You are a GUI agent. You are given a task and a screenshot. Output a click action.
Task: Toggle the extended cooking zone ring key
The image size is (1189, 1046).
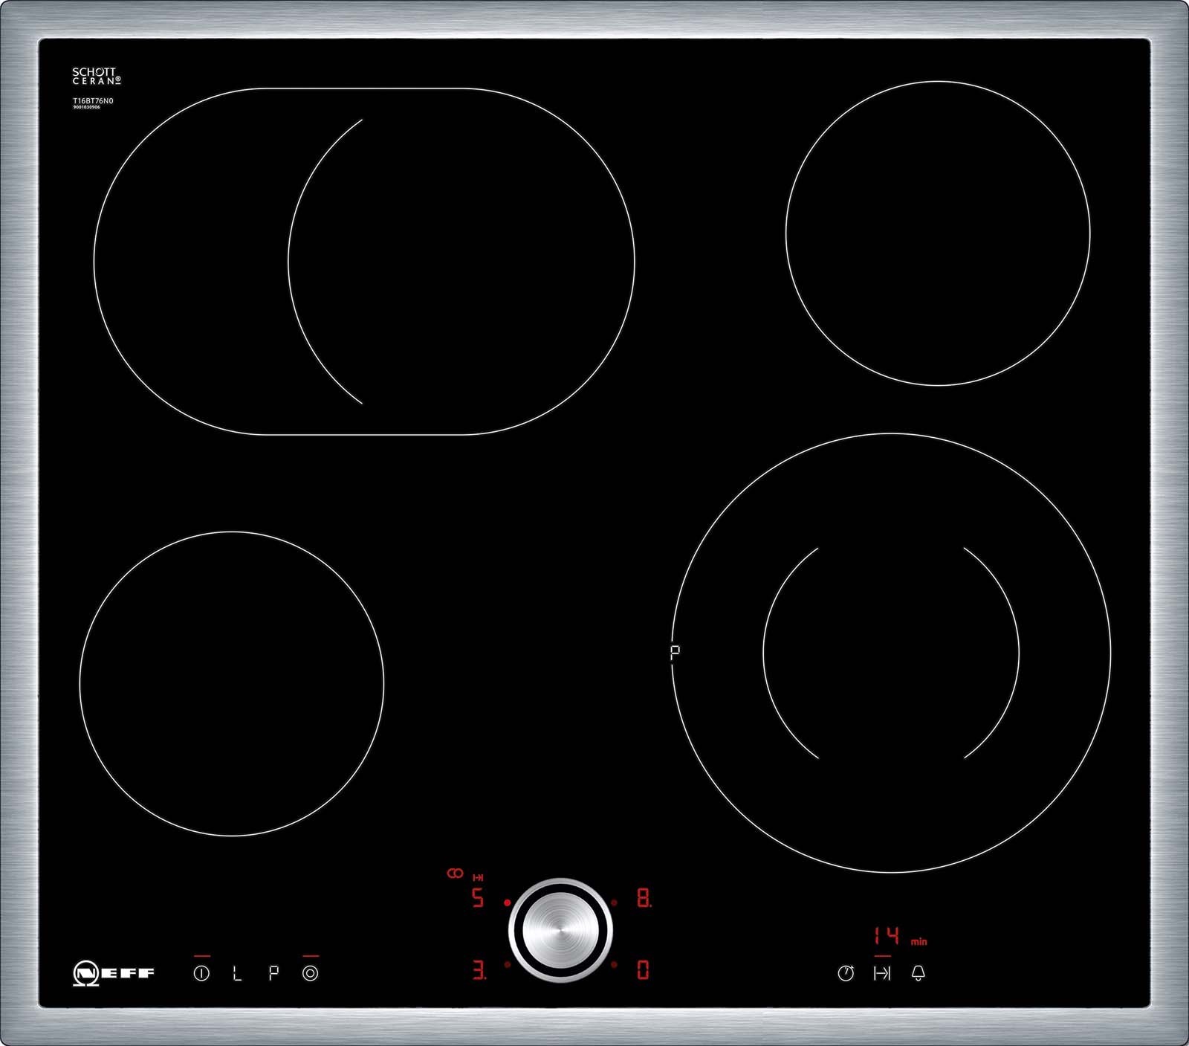[311, 973]
